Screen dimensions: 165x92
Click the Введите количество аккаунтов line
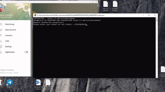(x=48, y=22)
